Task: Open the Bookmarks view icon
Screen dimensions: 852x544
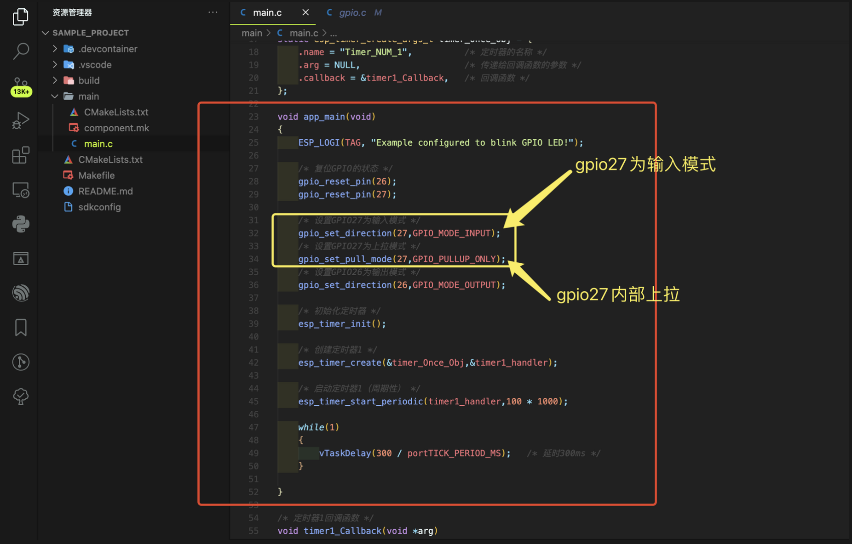Action: (x=21, y=328)
